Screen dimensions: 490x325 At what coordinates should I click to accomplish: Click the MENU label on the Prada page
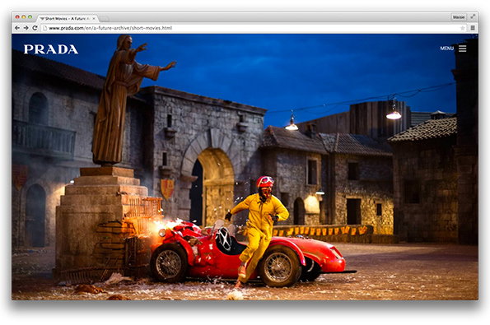(447, 49)
